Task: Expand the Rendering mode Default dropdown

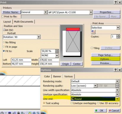Action: click(x=117, y=81)
